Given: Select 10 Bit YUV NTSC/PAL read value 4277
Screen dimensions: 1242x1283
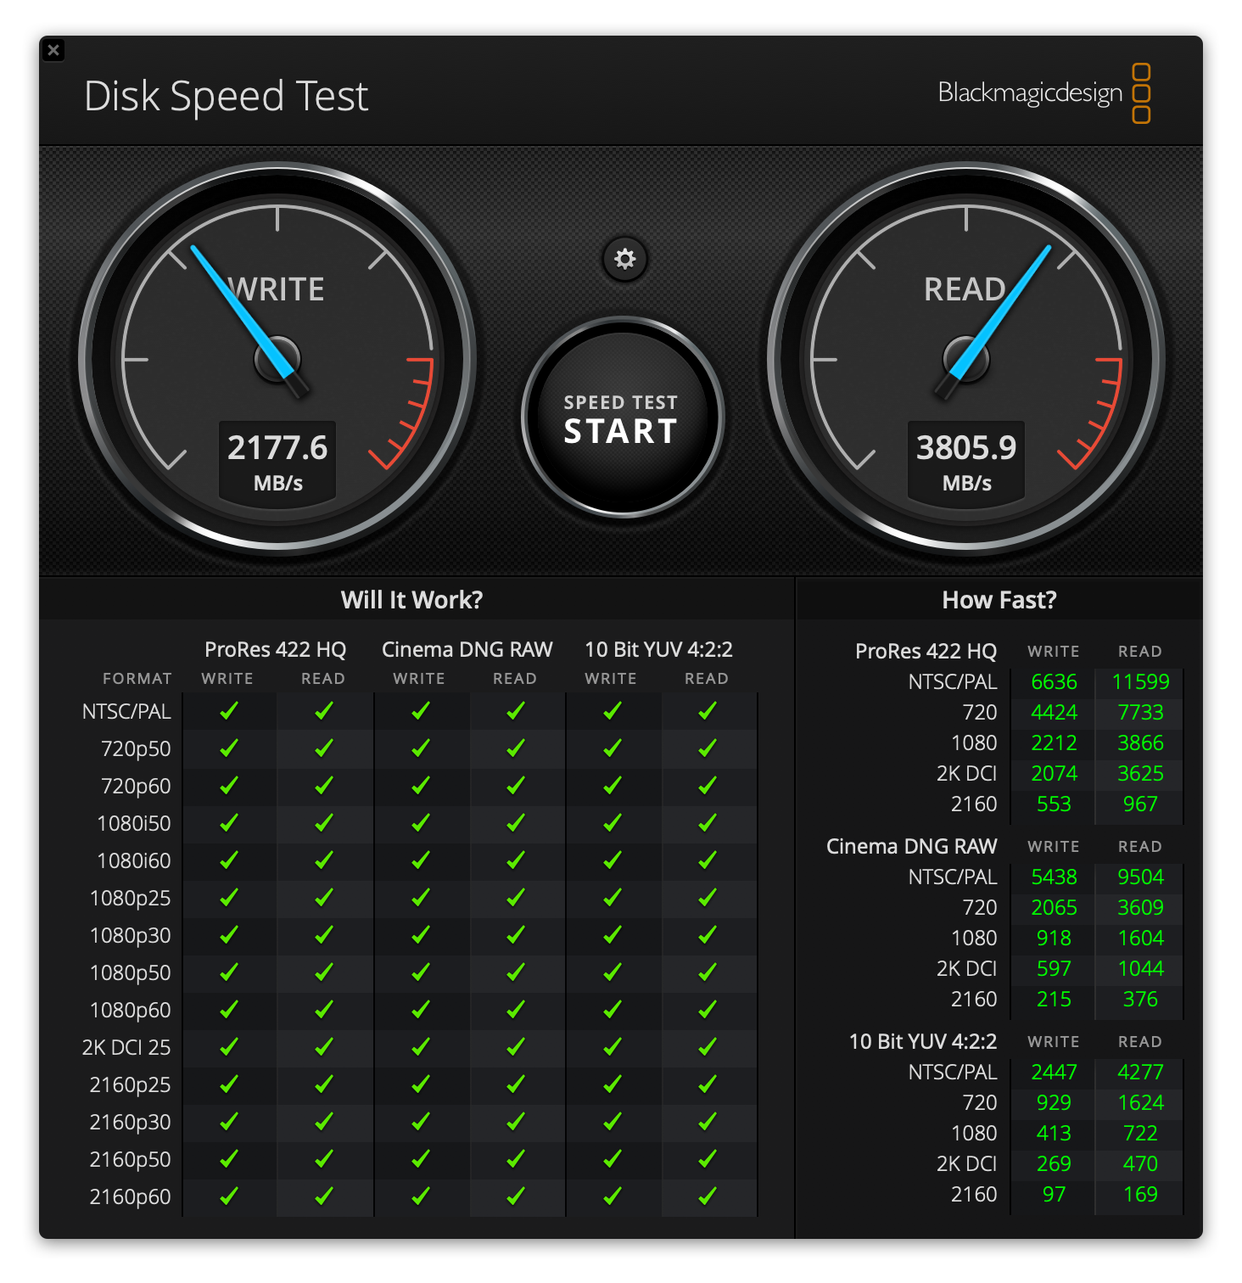Looking at the screenshot, I should point(1140,1072).
